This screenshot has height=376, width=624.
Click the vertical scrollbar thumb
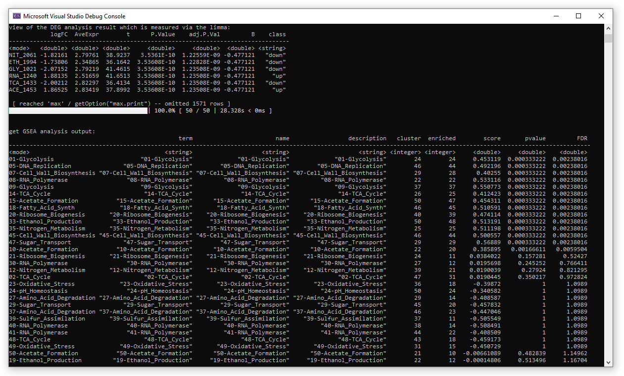click(608, 39)
